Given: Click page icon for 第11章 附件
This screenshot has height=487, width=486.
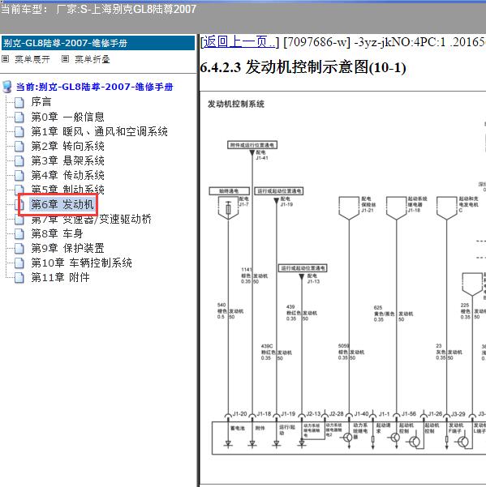Looking at the screenshot, I should pyautogui.click(x=19, y=278).
